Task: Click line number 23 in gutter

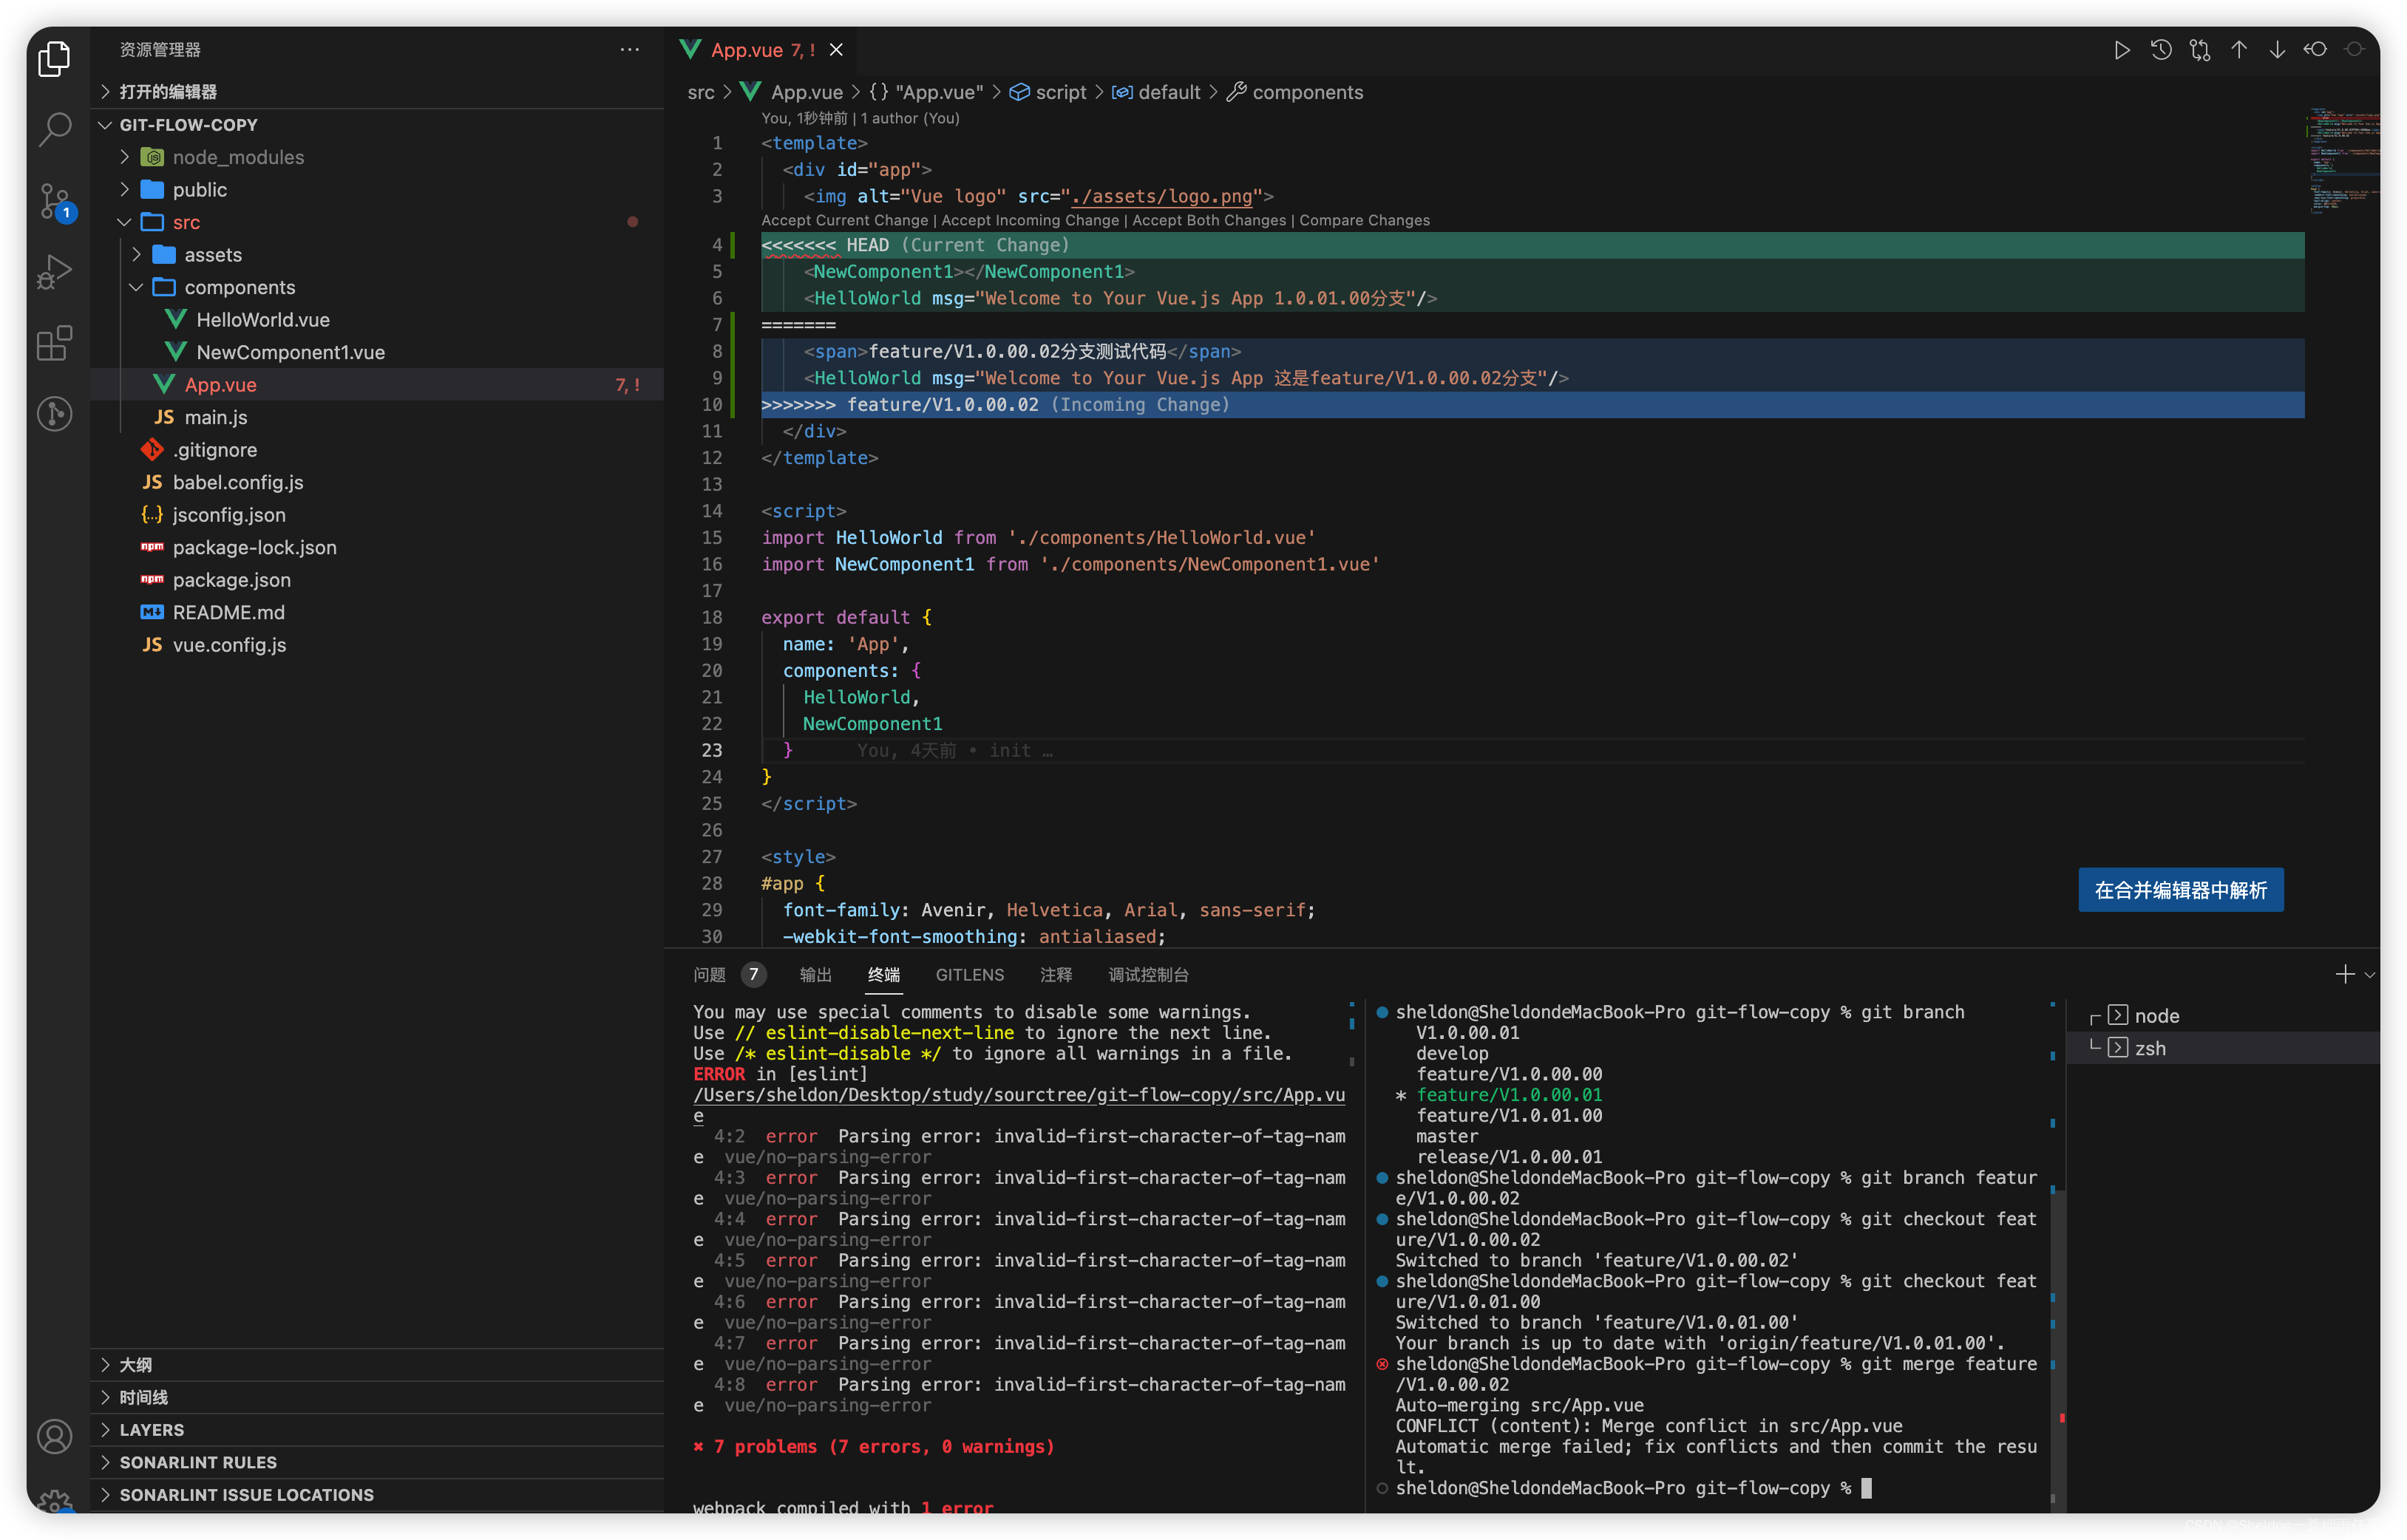Action: pos(710,750)
